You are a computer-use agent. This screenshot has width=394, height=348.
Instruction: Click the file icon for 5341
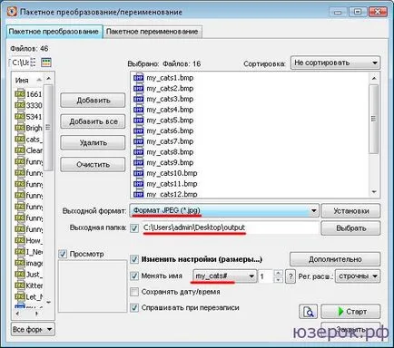[x=20, y=116]
